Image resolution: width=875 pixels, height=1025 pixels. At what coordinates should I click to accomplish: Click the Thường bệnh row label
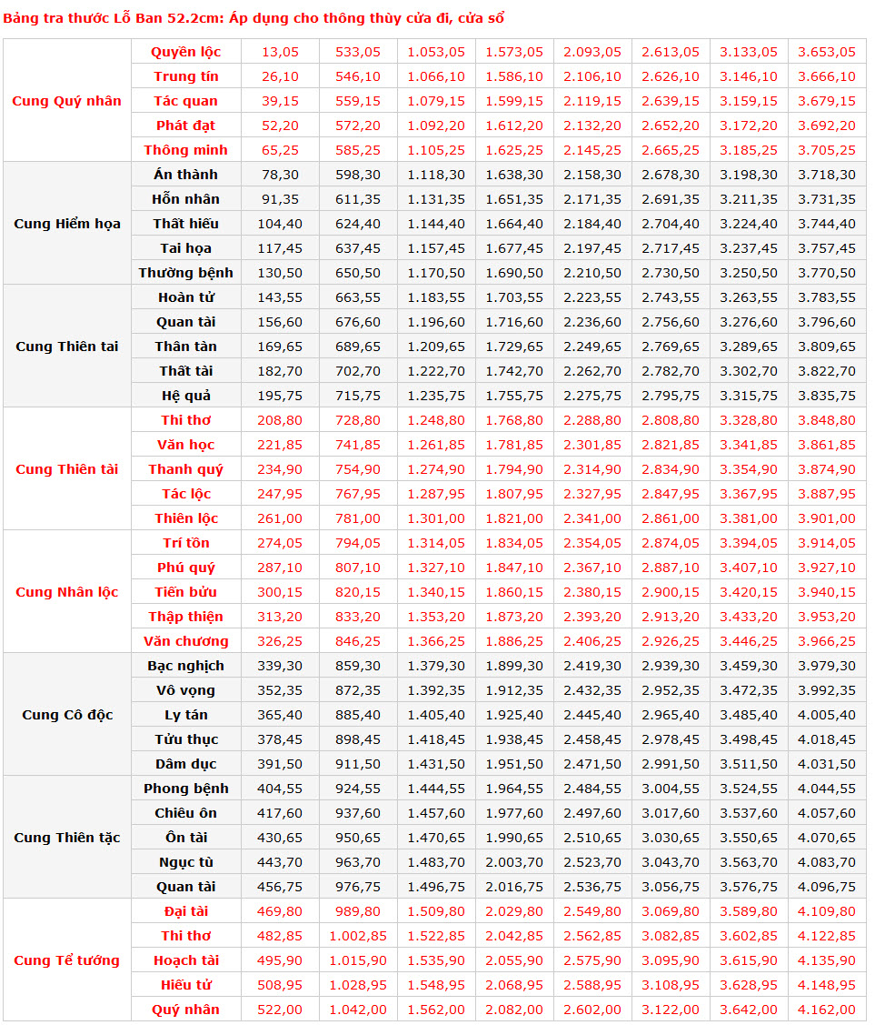click(185, 273)
